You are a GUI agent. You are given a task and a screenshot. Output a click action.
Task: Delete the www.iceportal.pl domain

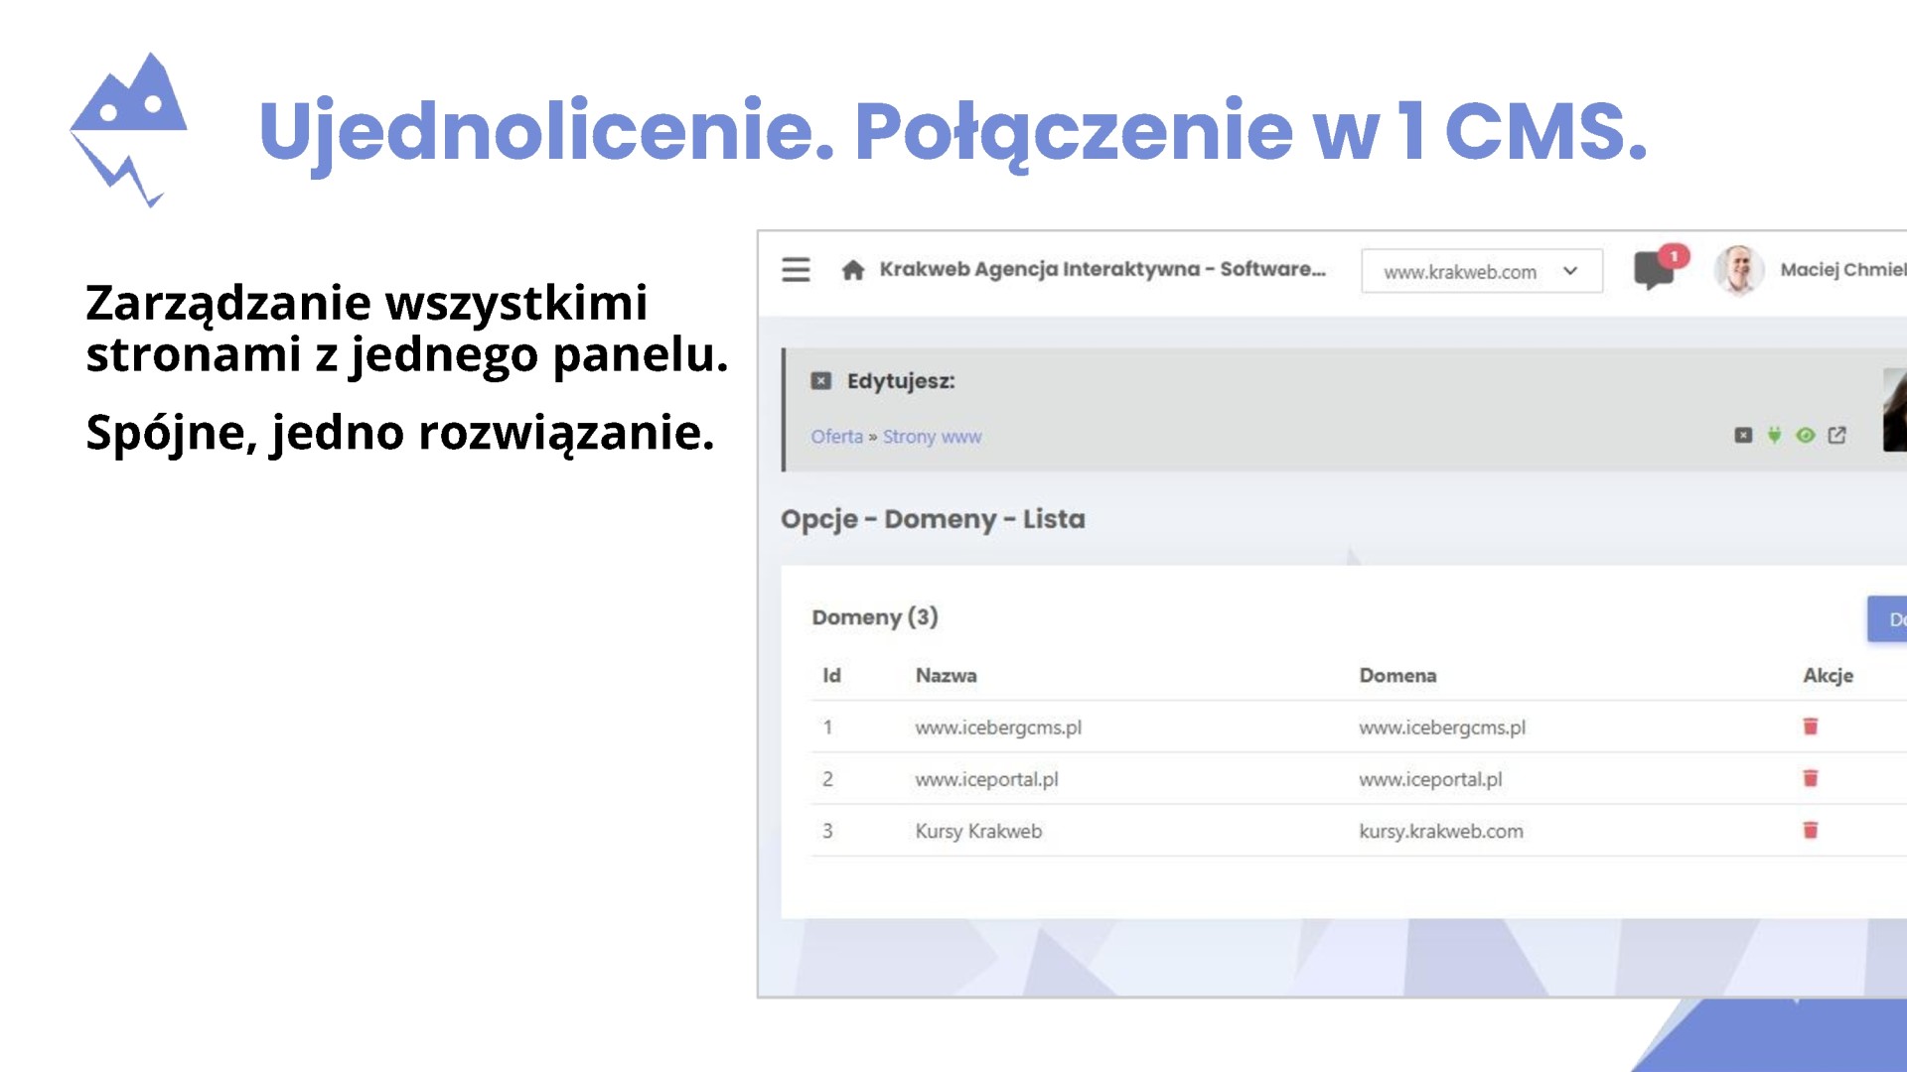[x=1811, y=778]
